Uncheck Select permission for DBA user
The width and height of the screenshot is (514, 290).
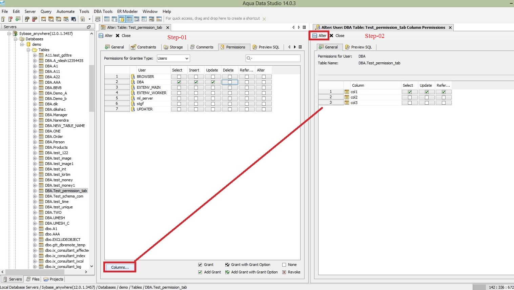(179, 82)
